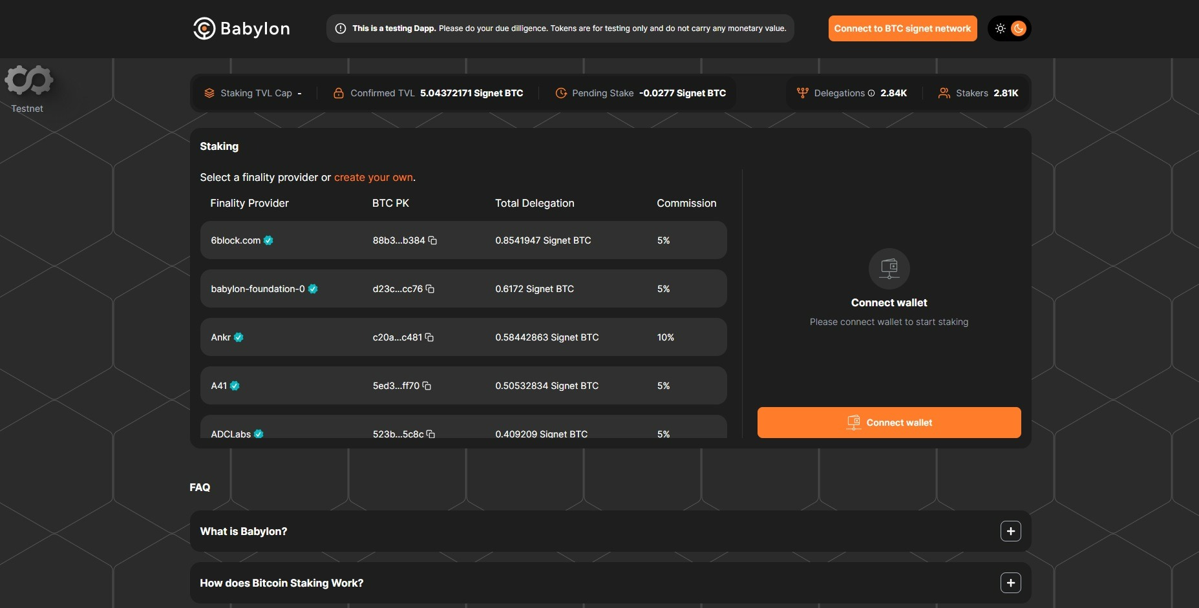Screen dimensions: 1199x608
Task: Select the A41 finality provider name
Action: (219, 386)
